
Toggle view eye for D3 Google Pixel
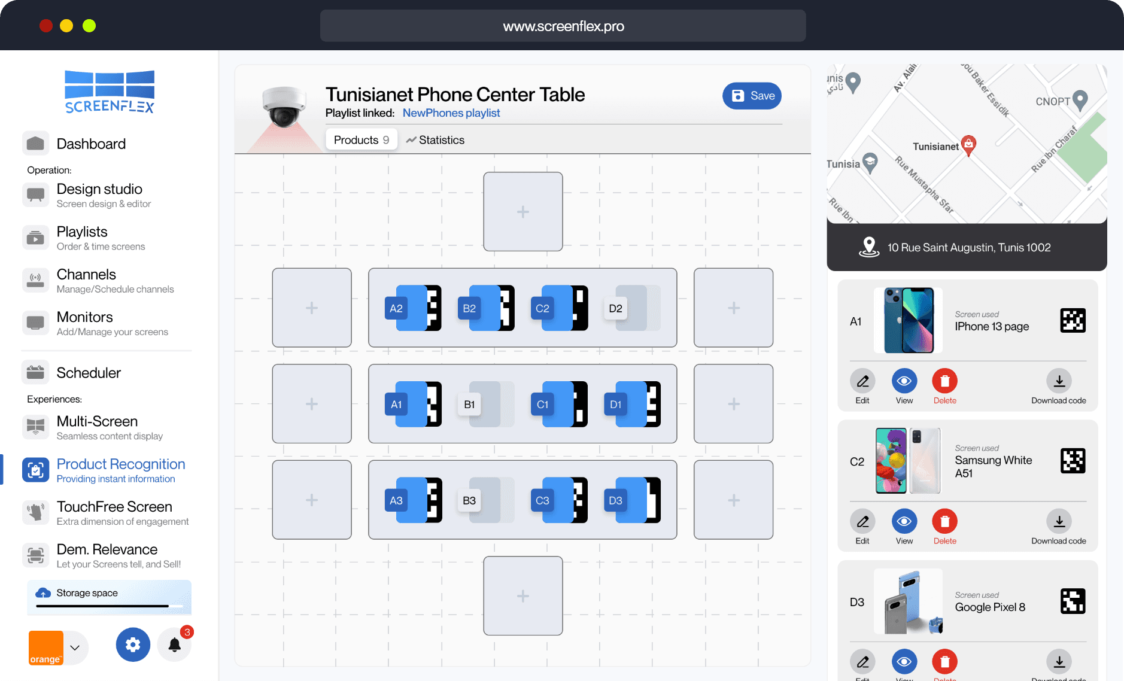tap(904, 662)
